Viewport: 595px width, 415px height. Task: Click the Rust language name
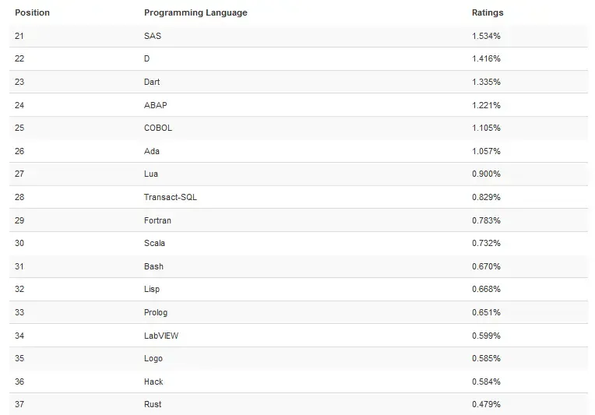153,404
